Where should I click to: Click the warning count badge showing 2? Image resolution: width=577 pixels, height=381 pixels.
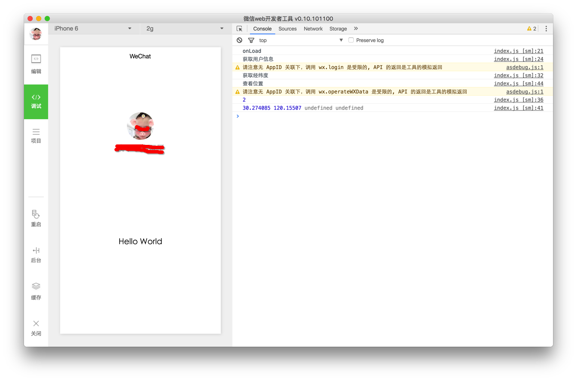point(532,29)
